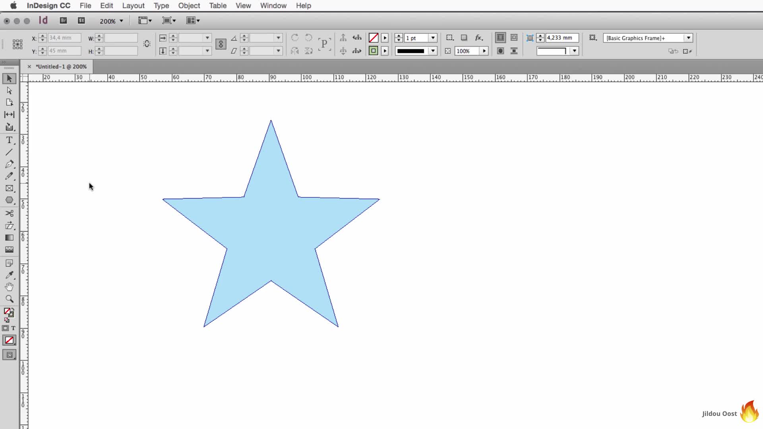763x429 pixels.
Task: Open View Options dropdown
Action: [145, 21]
